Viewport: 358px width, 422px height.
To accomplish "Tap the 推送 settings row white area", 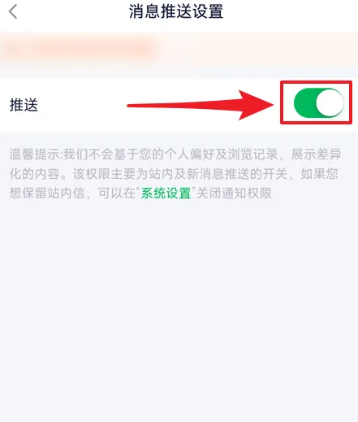I will [179, 105].
